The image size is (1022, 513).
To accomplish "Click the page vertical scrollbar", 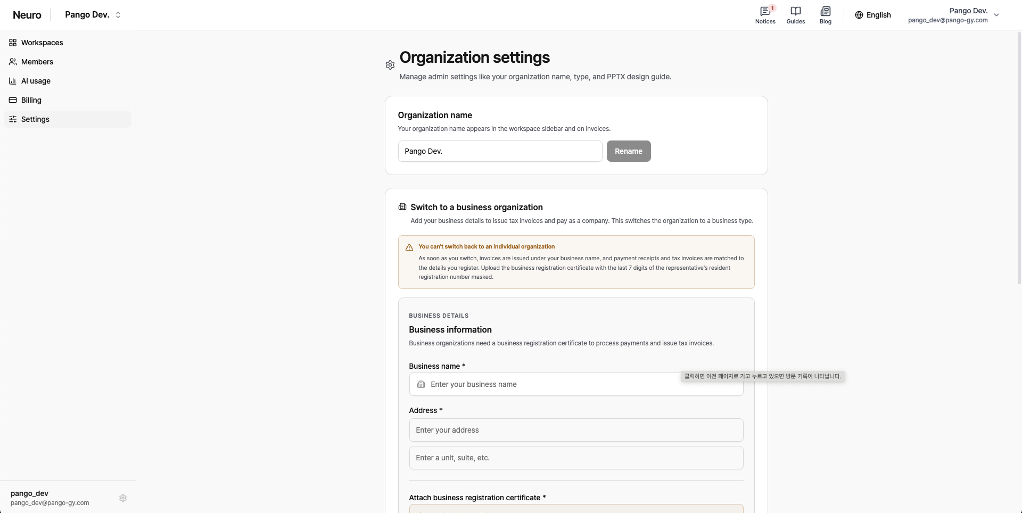I will [1019, 159].
